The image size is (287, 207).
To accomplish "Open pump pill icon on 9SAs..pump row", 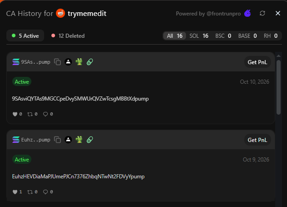I will pyautogui.click(x=90, y=62).
